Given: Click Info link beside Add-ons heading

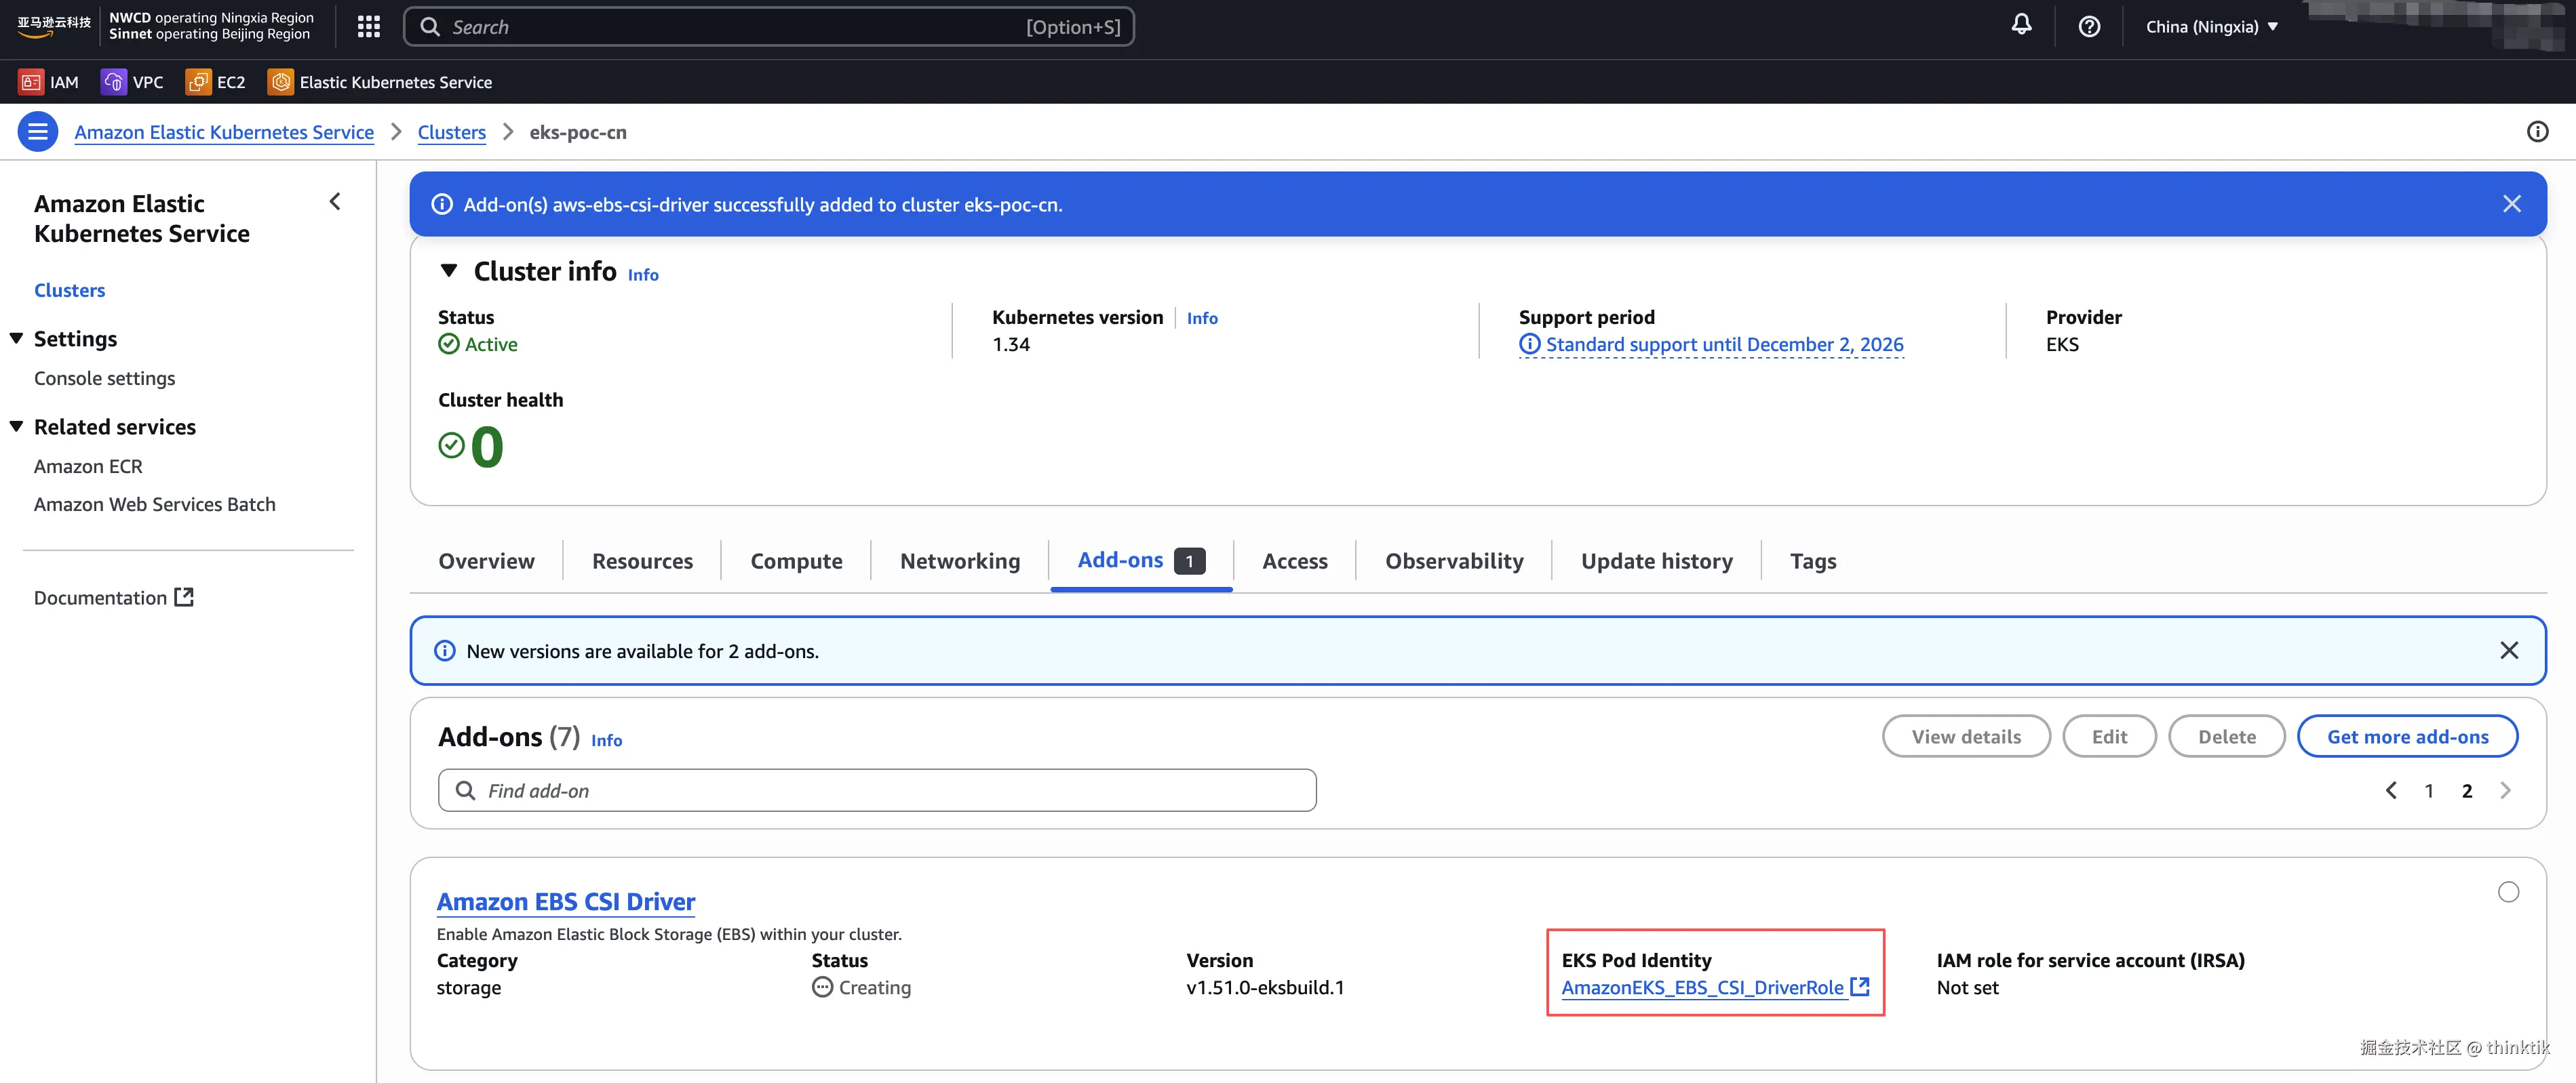Looking at the screenshot, I should pyautogui.click(x=606, y=740).
